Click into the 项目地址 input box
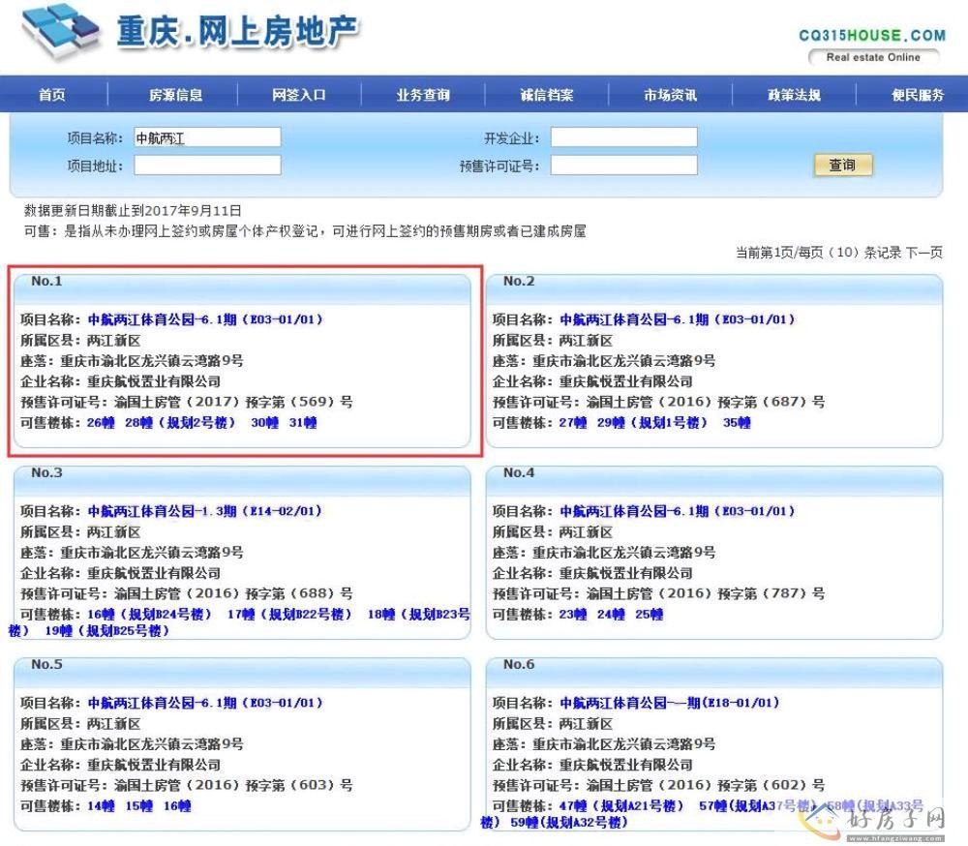 pos(207,165)
